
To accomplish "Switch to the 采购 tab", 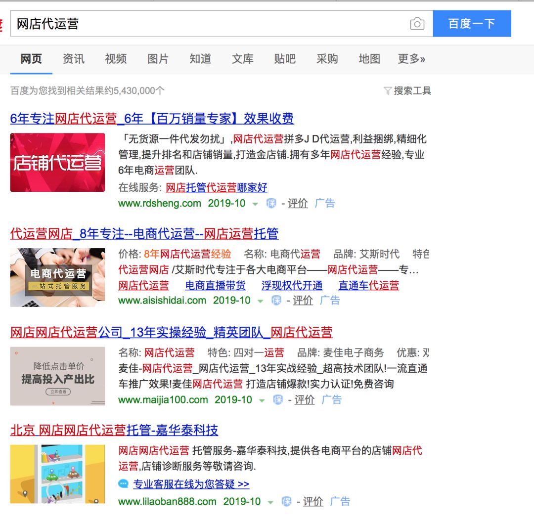I will click(327, 59).
